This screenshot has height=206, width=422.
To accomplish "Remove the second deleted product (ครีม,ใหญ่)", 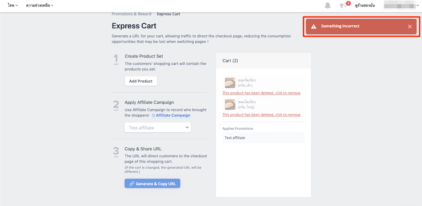I will coord(261,115).
